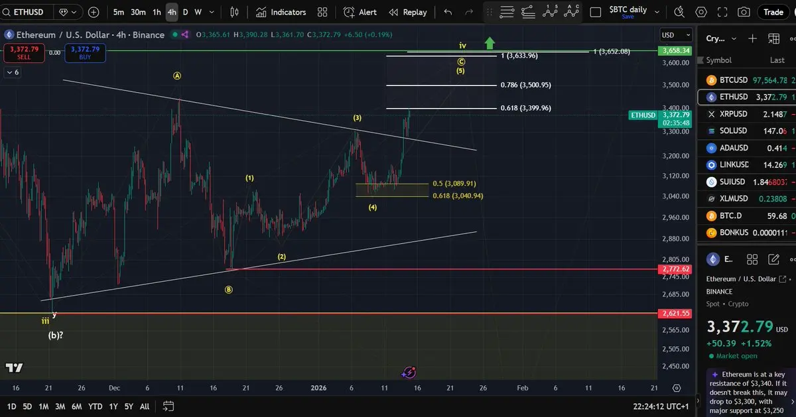This screenshot has height=417, width=796.
Task: Select the D daily timeframe
Action: click(186, 12)
